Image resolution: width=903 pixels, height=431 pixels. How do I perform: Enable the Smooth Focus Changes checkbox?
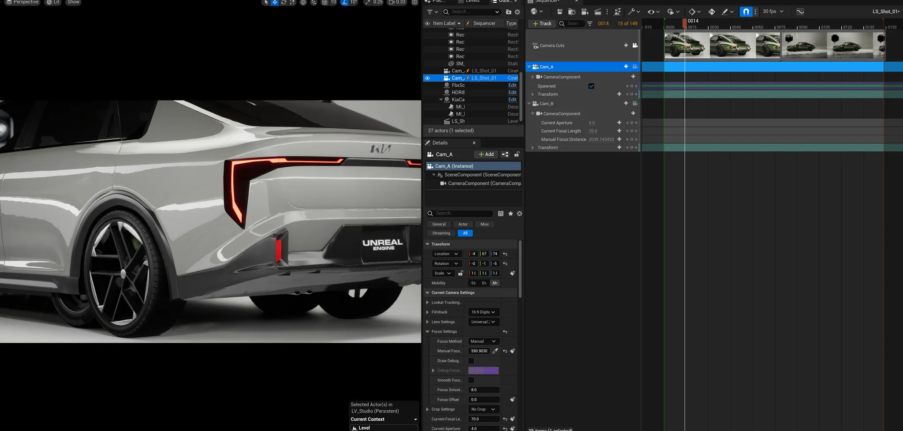471,380
